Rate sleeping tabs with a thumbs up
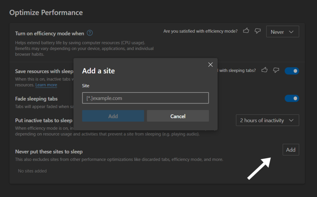The width and height of the screenshot is (317, 197). point(264,71)
